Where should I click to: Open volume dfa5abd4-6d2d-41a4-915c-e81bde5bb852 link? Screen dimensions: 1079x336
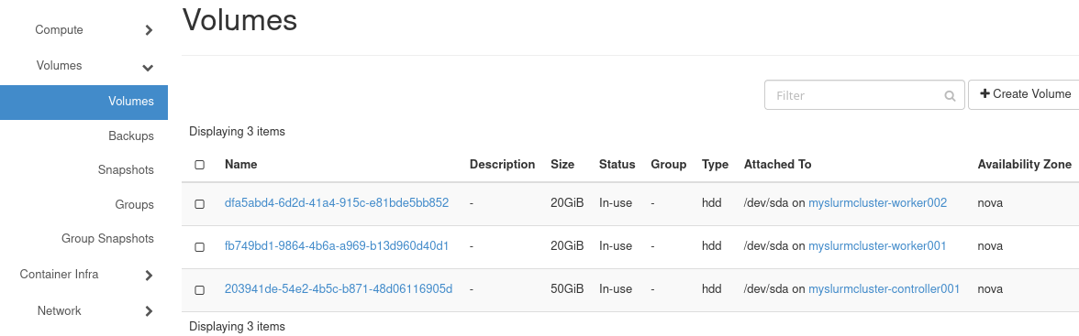click(x=337, y=202)
